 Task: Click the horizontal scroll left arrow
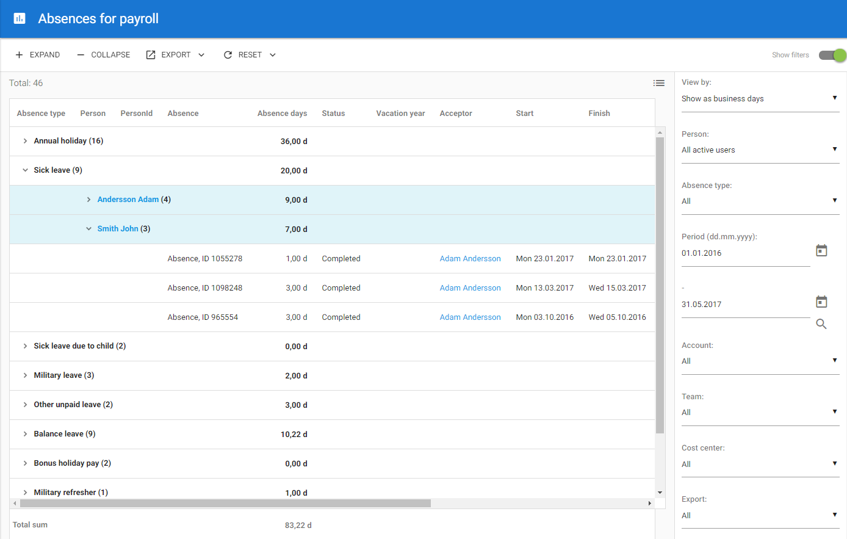(x=15, y=504)
